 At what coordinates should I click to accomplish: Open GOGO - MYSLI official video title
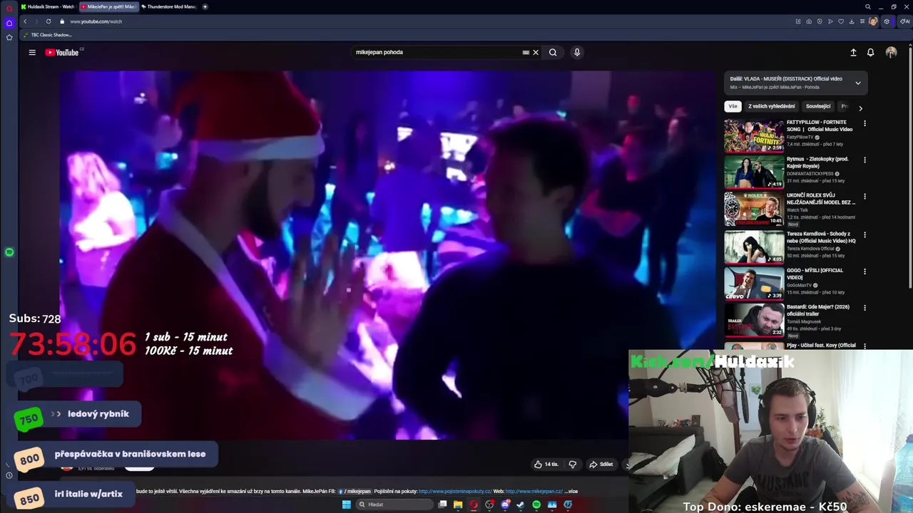pyautogui.click(x=815, y=274)
